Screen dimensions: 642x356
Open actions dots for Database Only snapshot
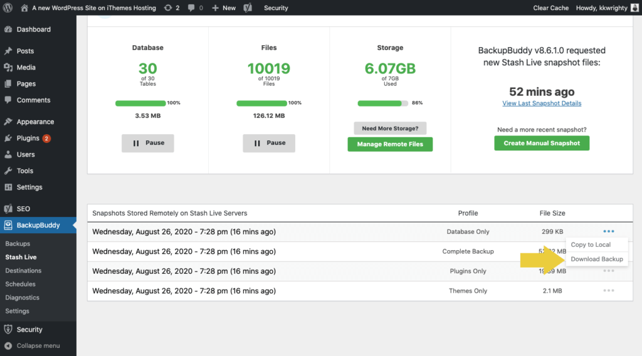(608, 232)
